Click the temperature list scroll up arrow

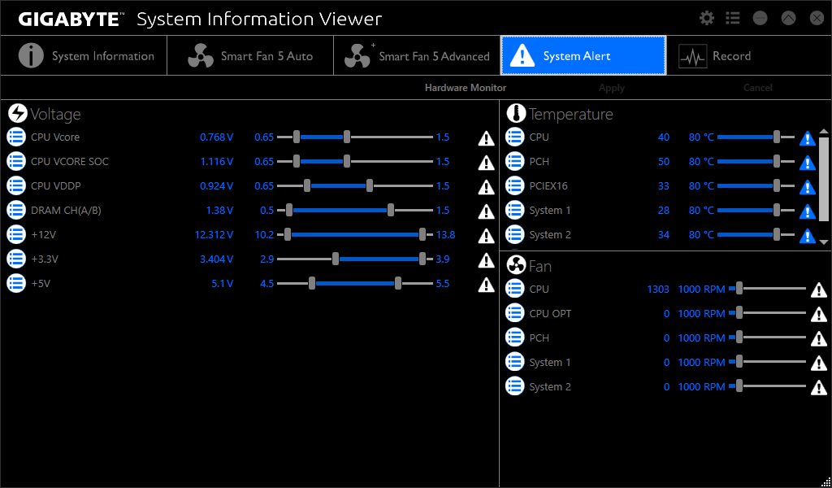(824, 131)
